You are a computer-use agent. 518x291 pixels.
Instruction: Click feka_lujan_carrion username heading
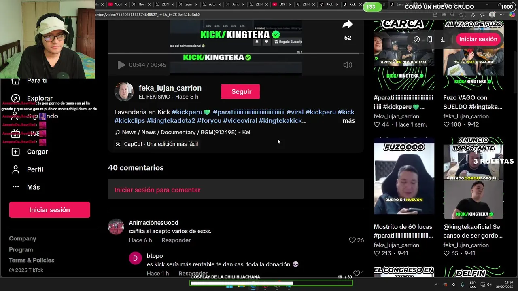[170, 88]
